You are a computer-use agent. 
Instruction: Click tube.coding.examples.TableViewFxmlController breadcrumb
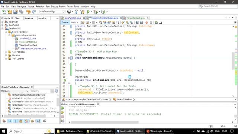click(87, 99)
